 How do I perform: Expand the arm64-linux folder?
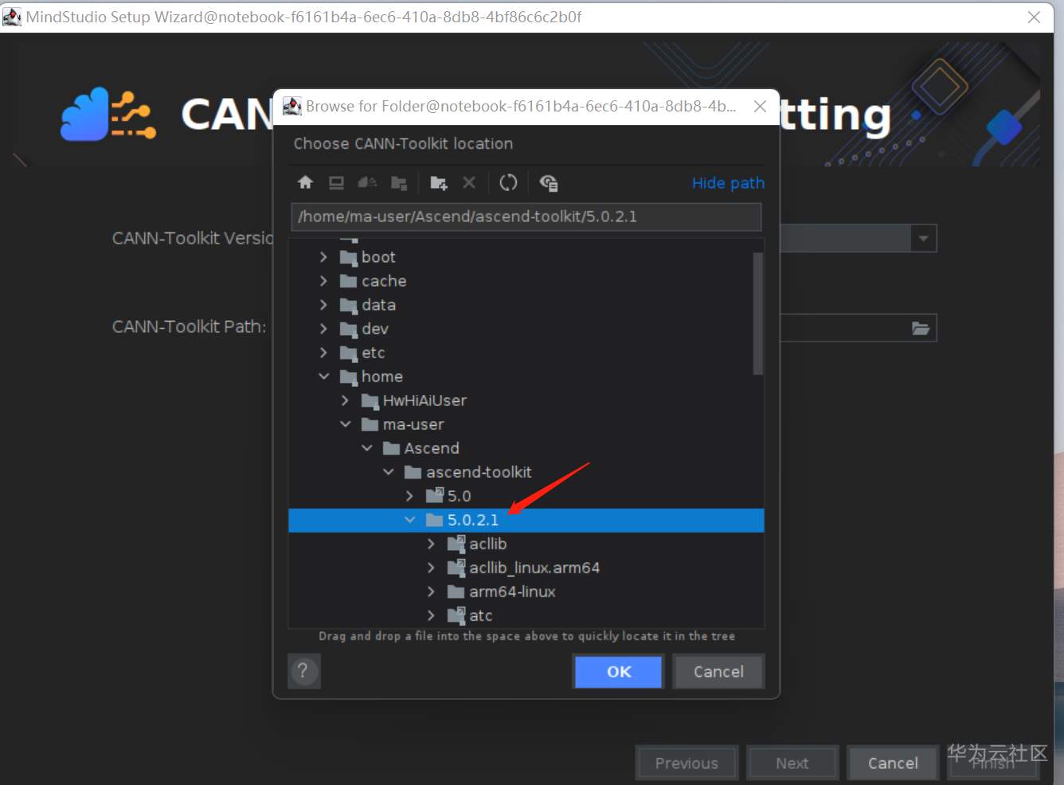(430, 592)
